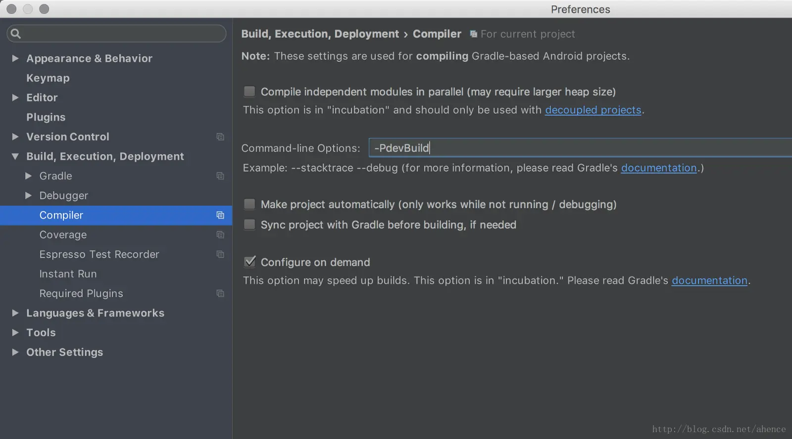Open the decoupled projects link
792x439 pixels.
tap(593, 110)
